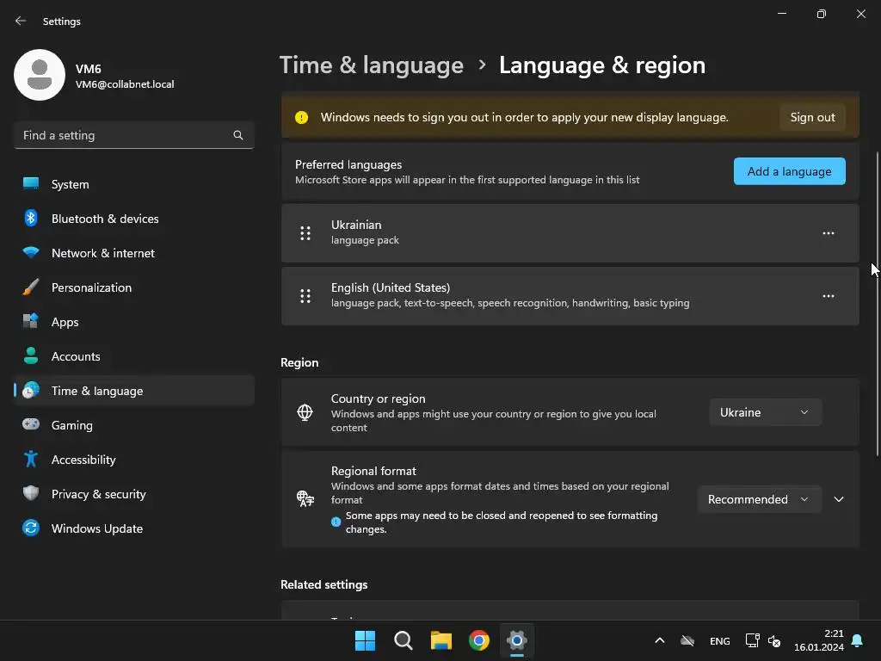
Task: Click the vertical scrollbar of settings page
Action: [877, 304]
